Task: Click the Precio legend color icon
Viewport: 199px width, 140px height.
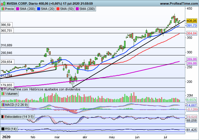Action: tap(3, 9)
